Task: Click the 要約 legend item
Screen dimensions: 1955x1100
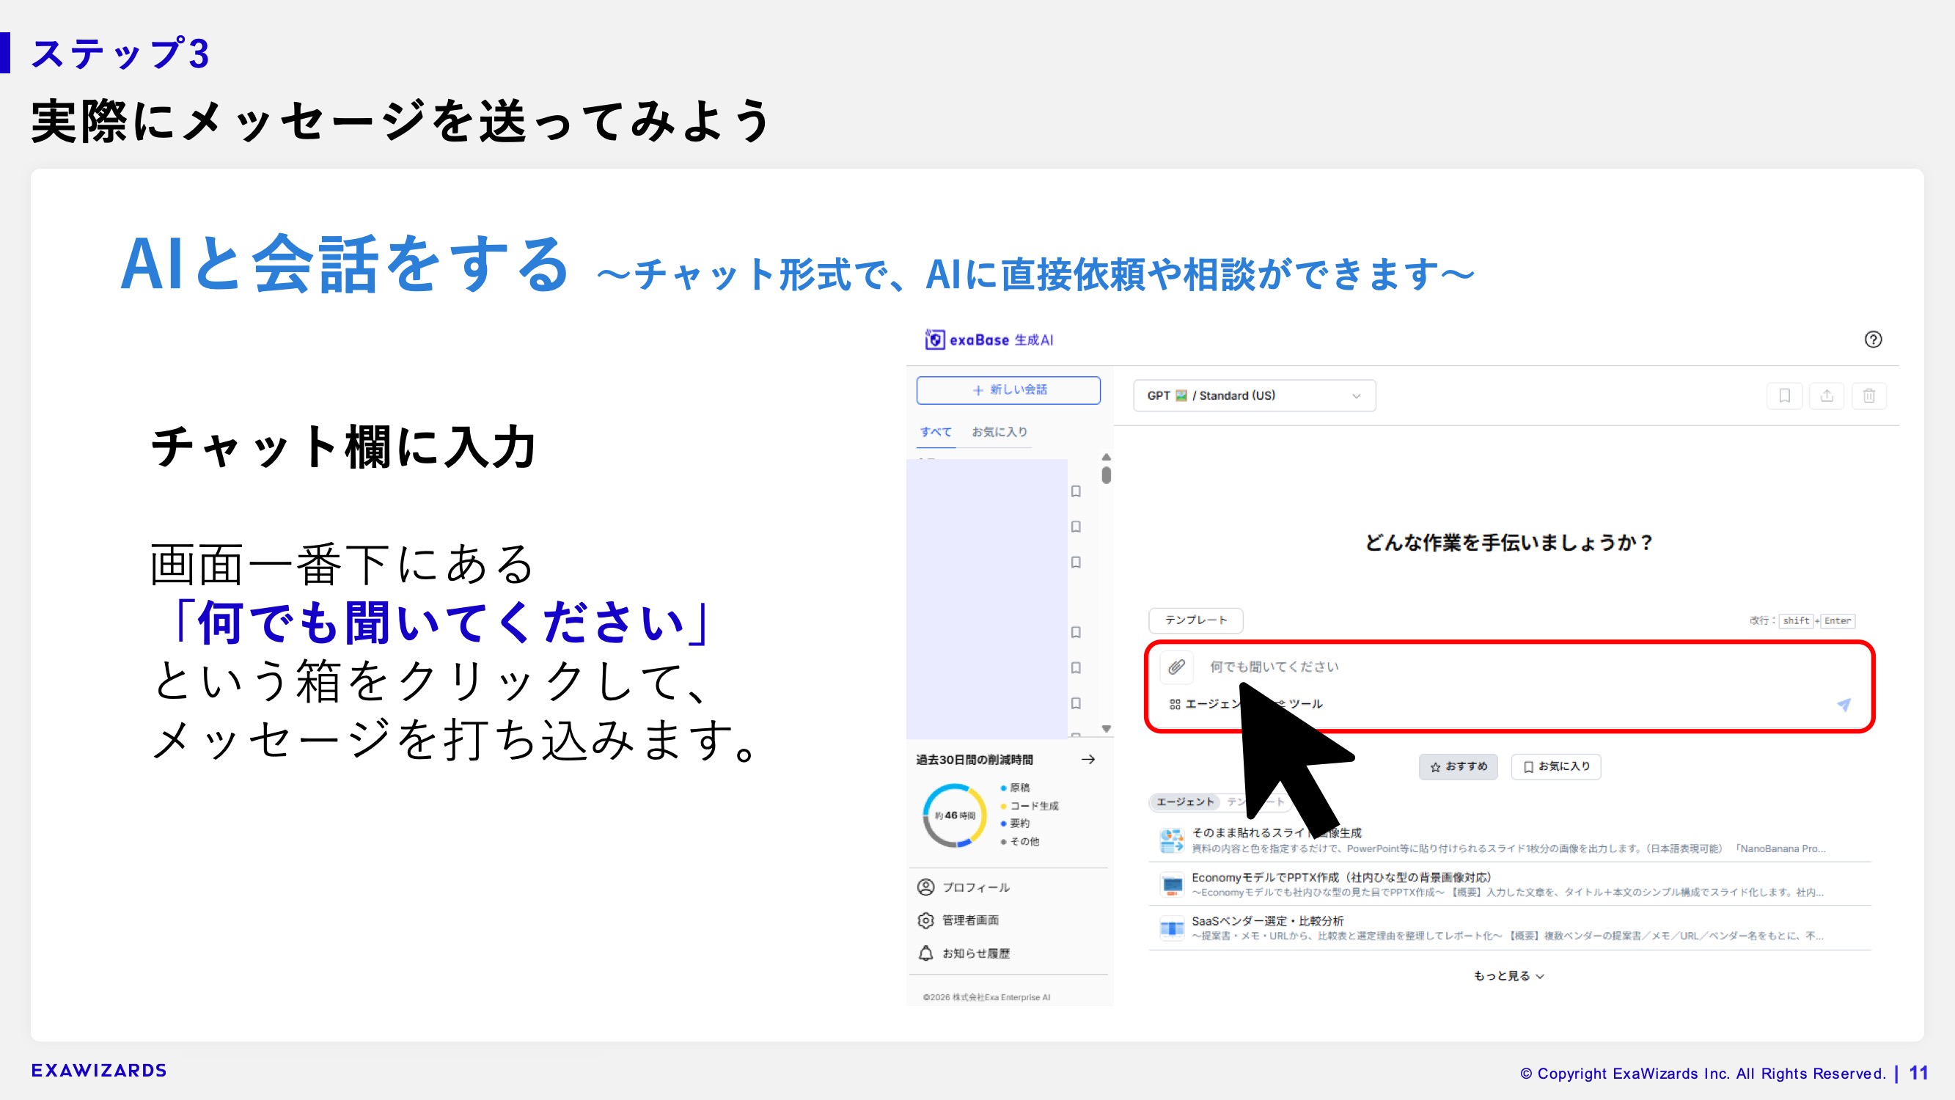Action: (x=1015, y=823)
